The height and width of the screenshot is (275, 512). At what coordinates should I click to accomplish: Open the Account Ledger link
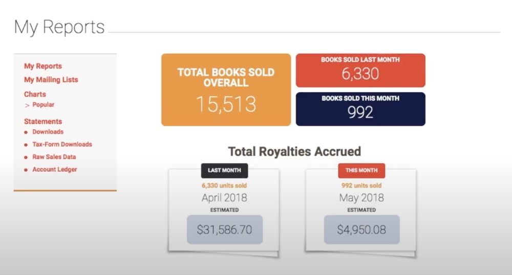pyautogui.click(x=54, y=169)
